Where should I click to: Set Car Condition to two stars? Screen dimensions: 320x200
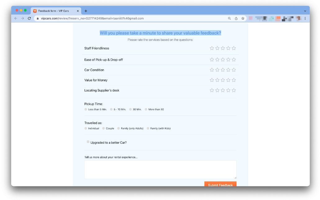tap(217, 70)
